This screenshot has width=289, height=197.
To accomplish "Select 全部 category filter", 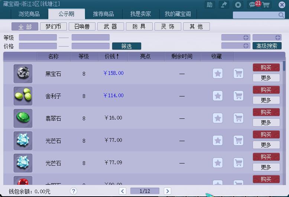I will click(25, 26).
